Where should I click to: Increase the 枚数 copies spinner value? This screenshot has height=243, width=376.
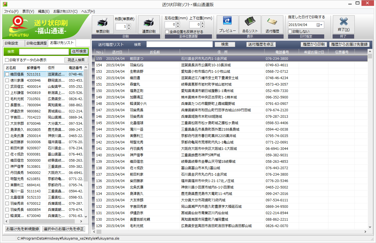[129, 25]
